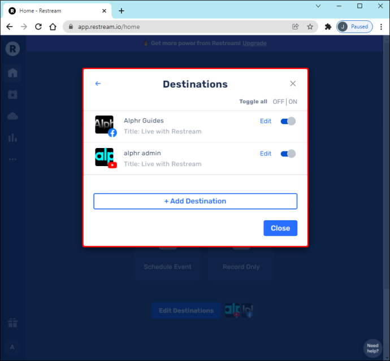Open a new tab with plus icon
The image size is (390, 361).
click(122, 11)
